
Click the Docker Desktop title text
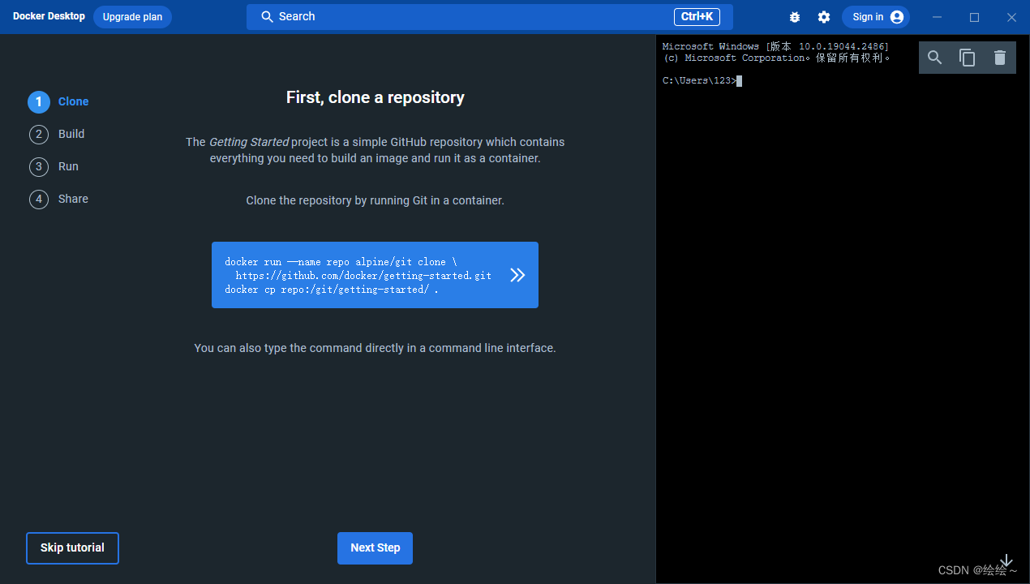(49, 16)
